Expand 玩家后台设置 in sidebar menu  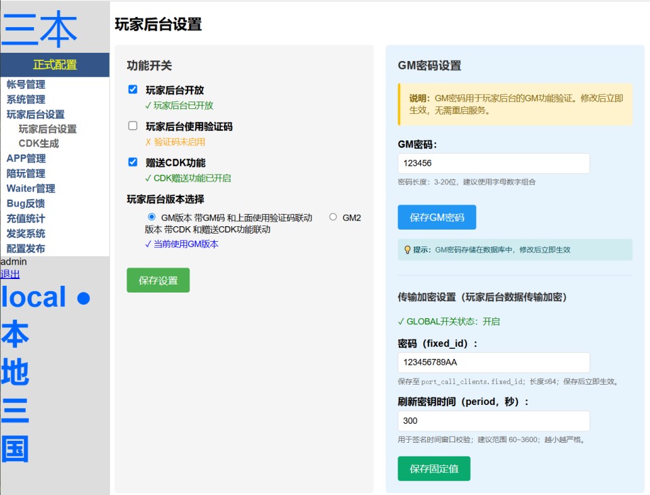pos(35,114)
